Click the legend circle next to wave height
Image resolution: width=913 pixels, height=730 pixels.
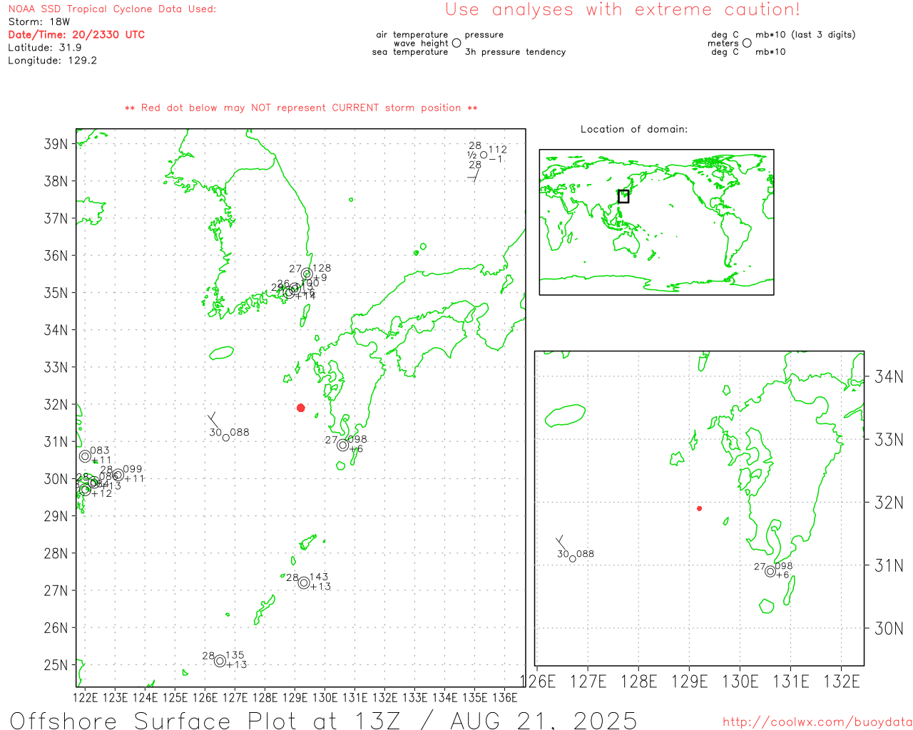coord(456,43)
